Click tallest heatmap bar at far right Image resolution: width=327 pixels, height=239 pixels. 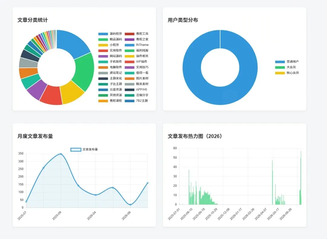(x=301, y=178)
